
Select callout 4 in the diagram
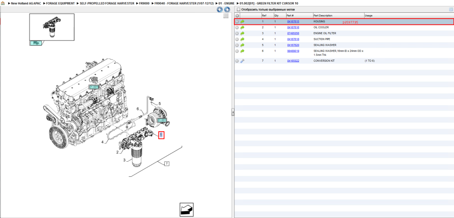[x=103, y=142]
